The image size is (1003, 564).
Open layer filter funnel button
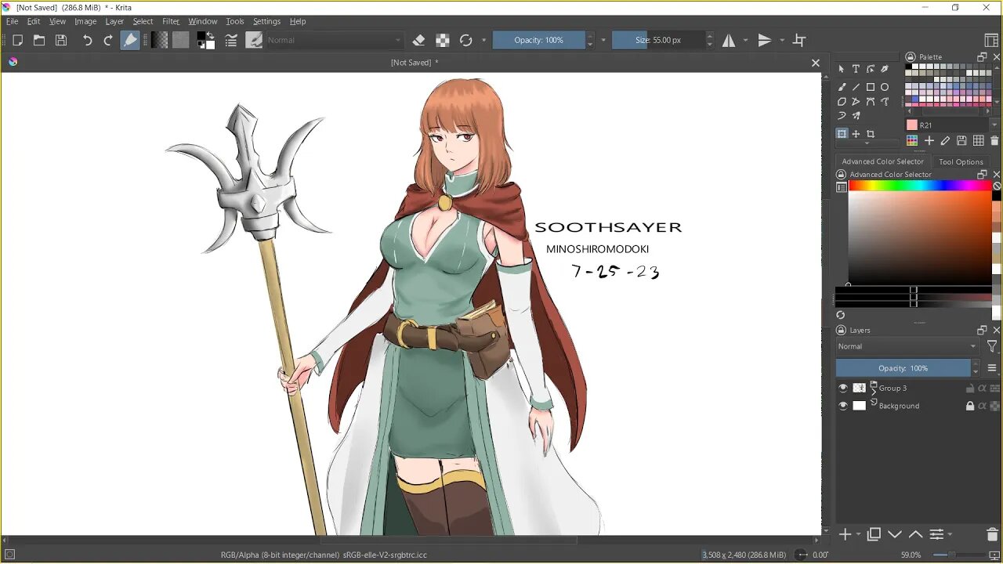click(991, 346)
